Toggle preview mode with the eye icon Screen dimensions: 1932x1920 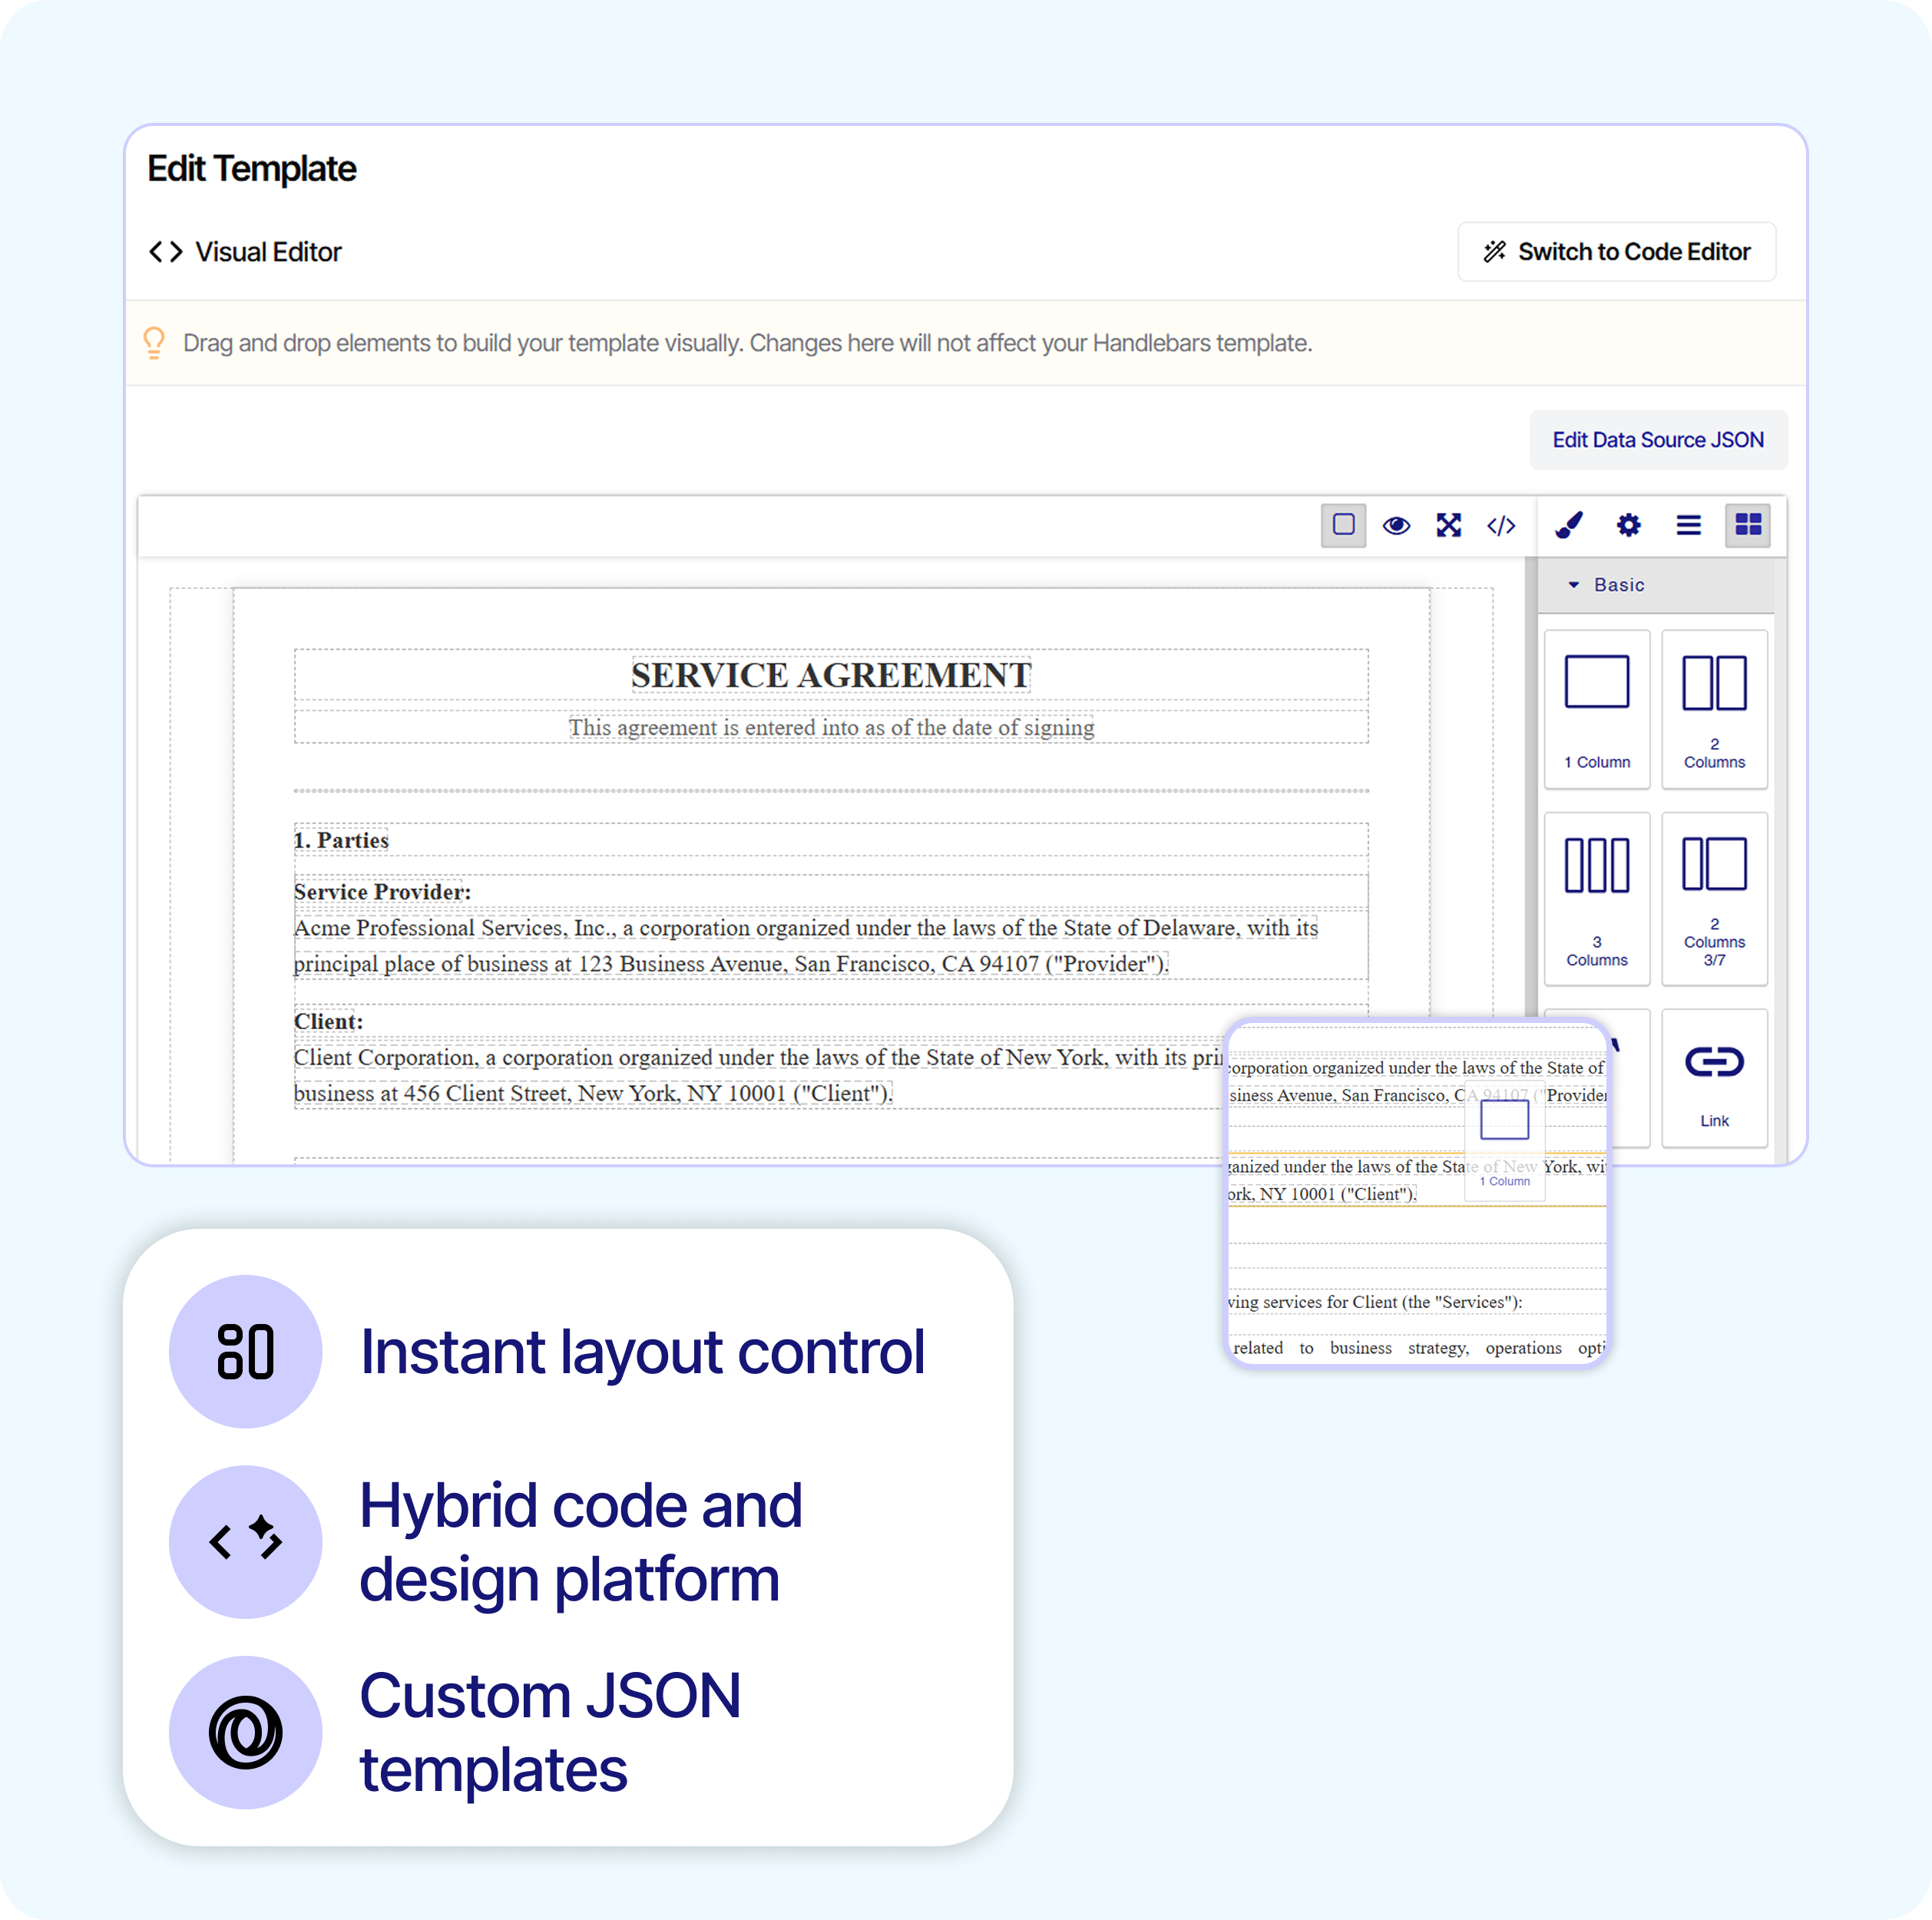tap(1395, 525)
